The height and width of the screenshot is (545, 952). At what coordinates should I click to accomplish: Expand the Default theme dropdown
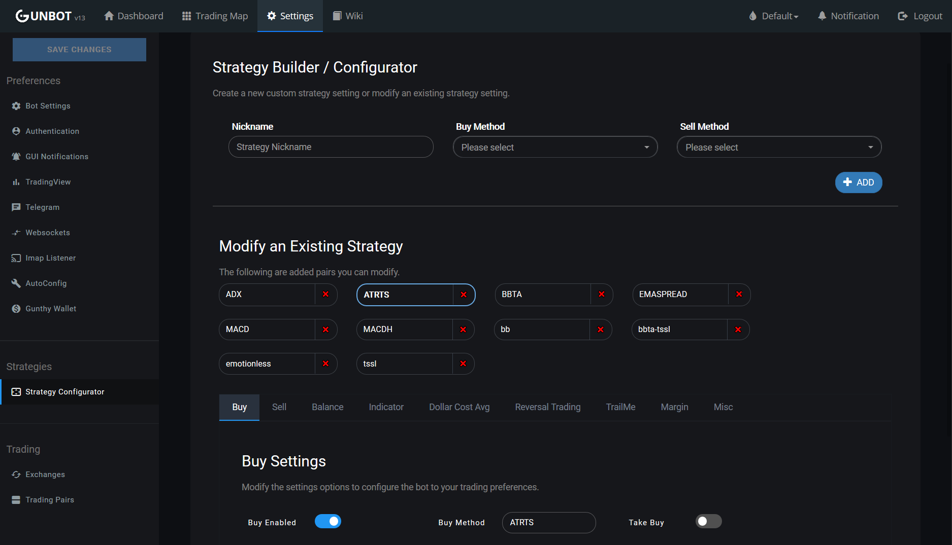[774, 16]
